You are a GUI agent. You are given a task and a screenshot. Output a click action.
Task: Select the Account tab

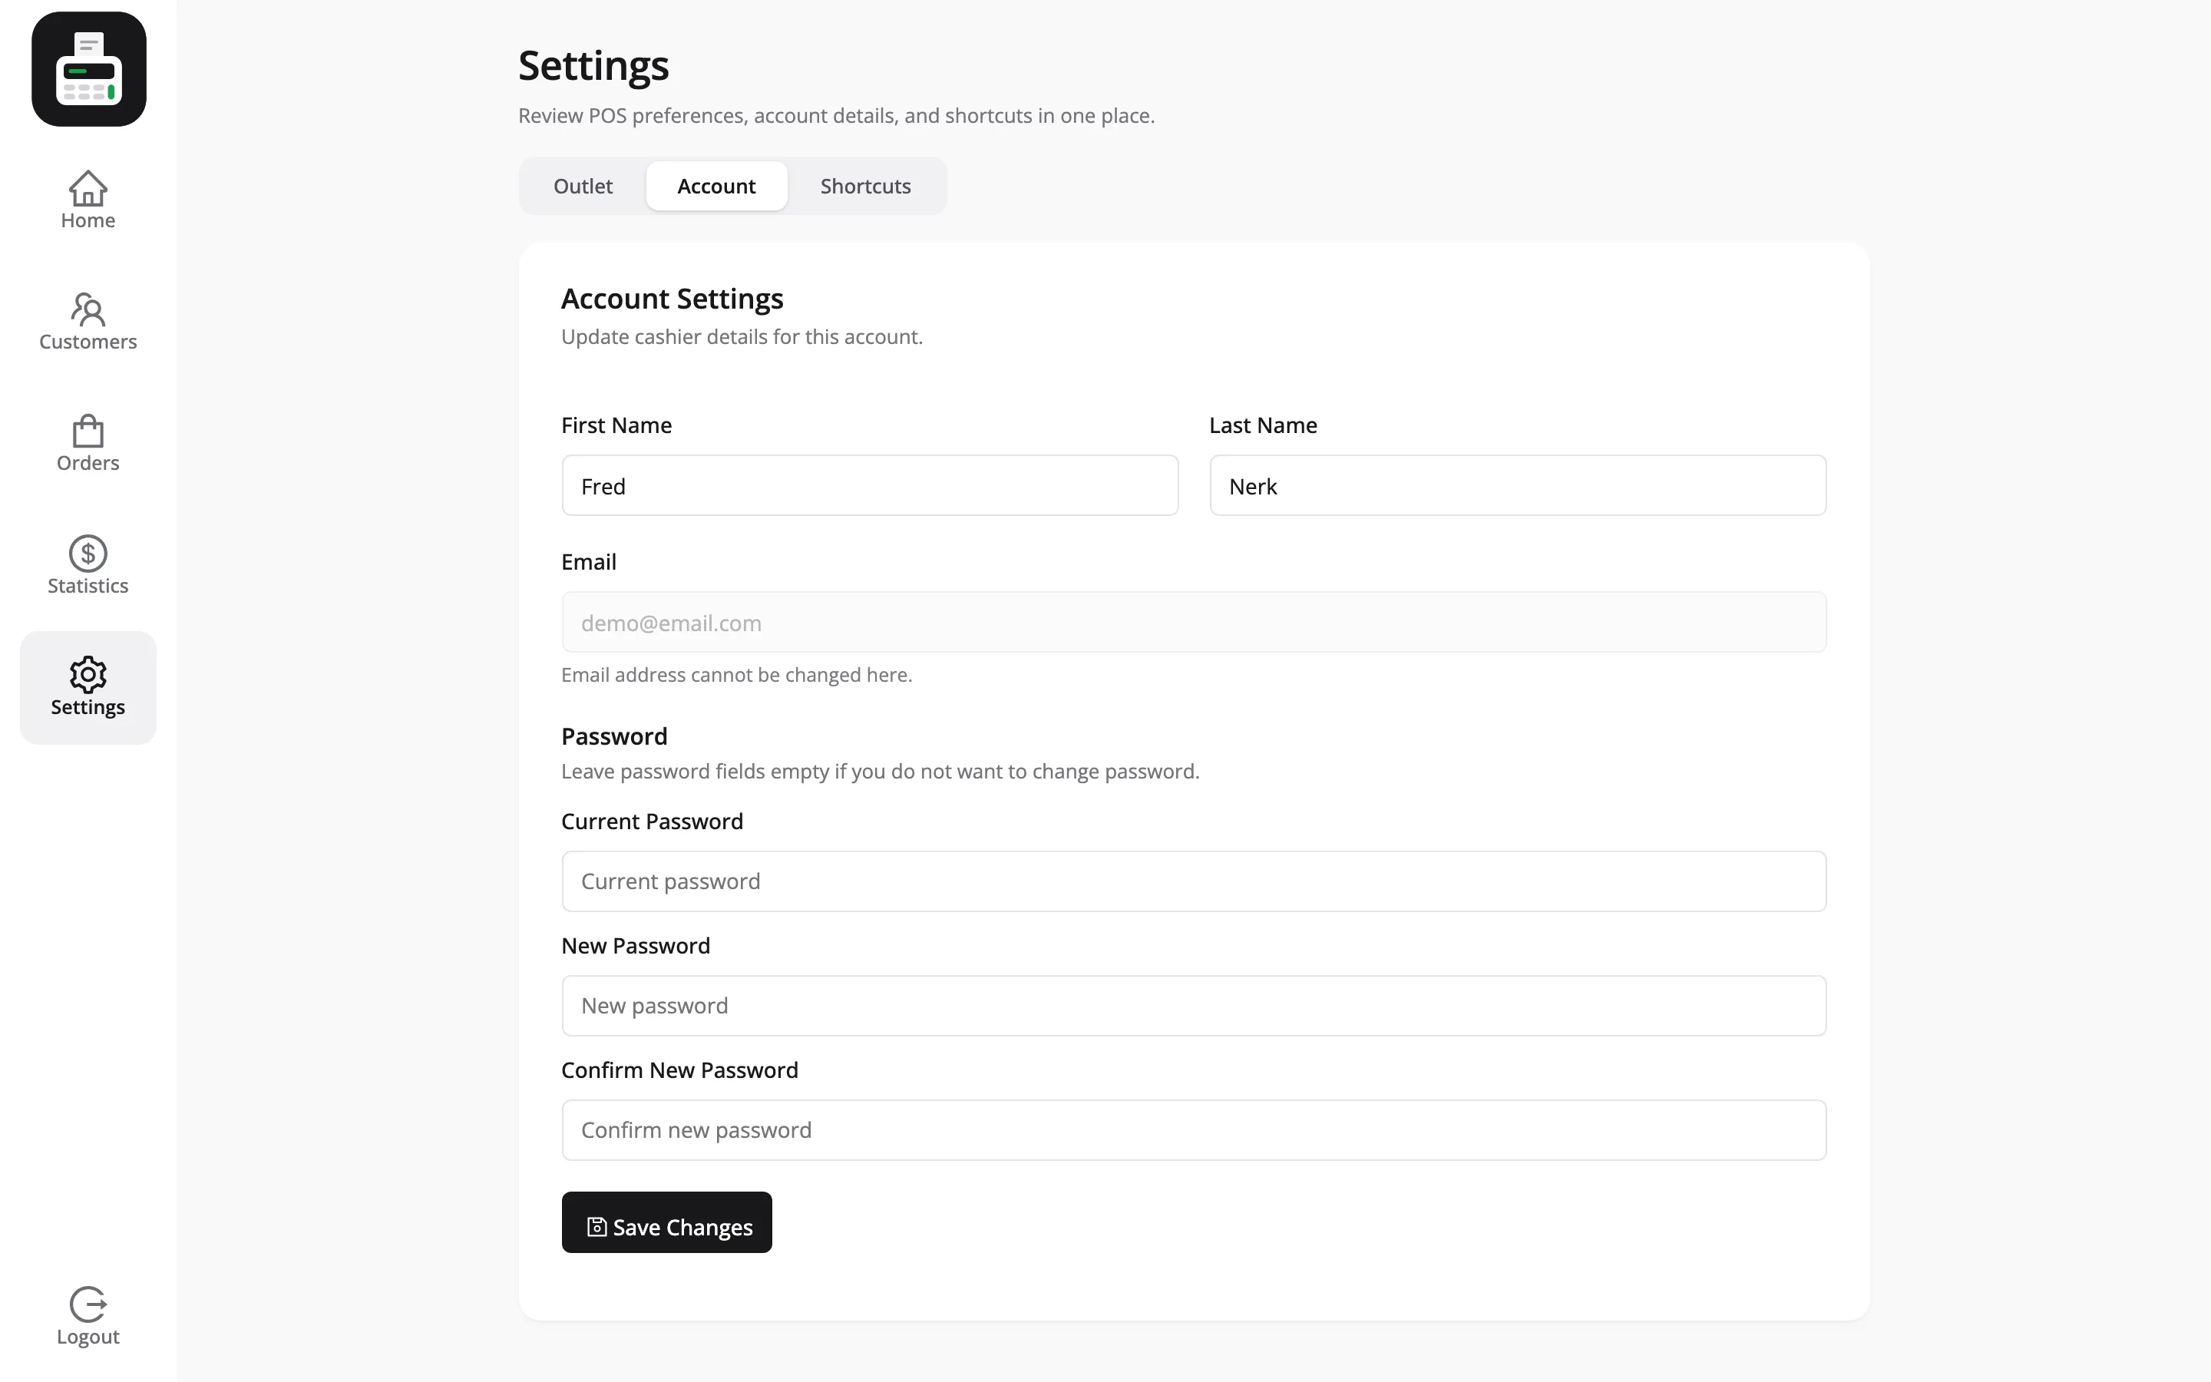click(716, 187)
